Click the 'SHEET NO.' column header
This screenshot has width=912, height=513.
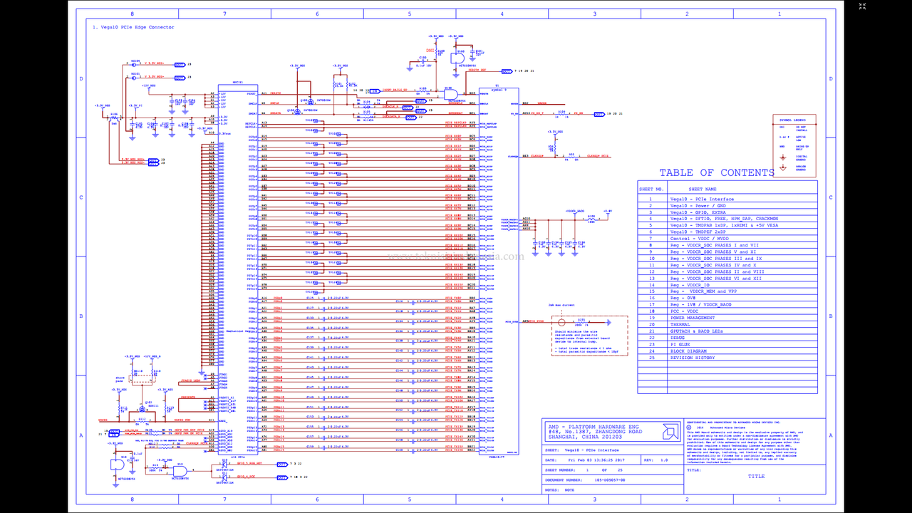[x=652, y=189]
